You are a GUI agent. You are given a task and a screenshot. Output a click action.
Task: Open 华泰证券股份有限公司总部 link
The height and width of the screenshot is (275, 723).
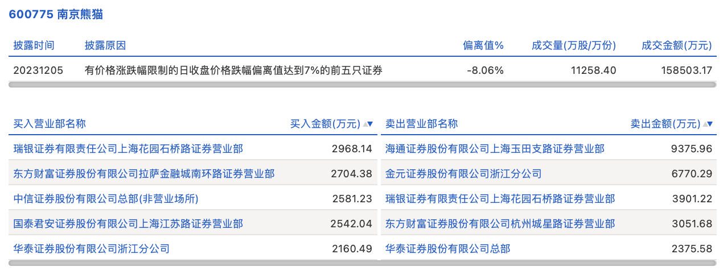pos(447,249)
